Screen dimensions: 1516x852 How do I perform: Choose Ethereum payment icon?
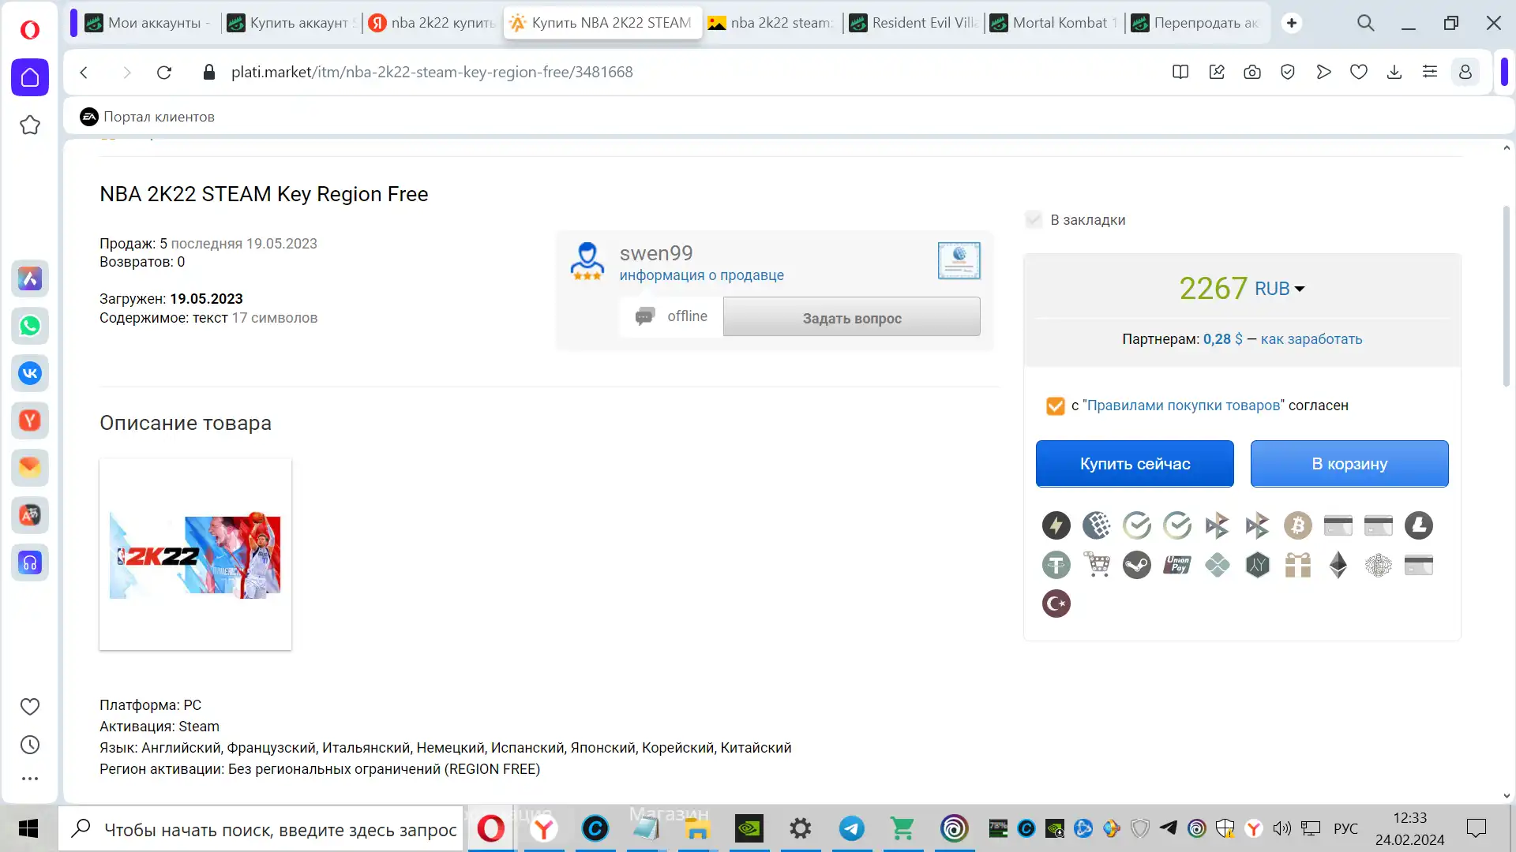click(x=1338, y=565)
